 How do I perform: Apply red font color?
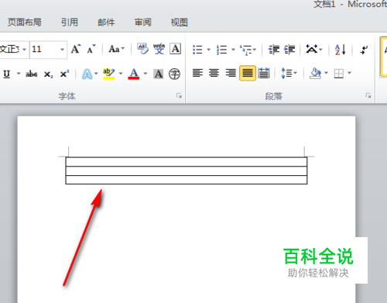coord(134,74)
